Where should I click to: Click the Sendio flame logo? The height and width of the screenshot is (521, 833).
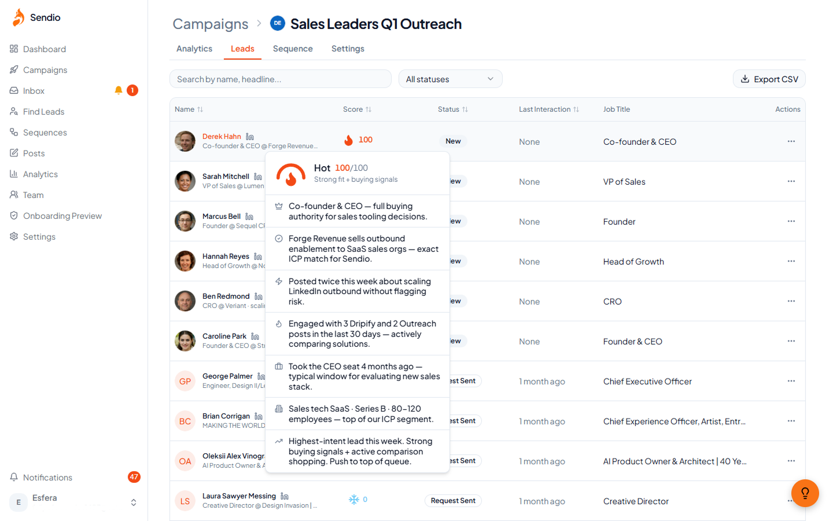[19, 17]
